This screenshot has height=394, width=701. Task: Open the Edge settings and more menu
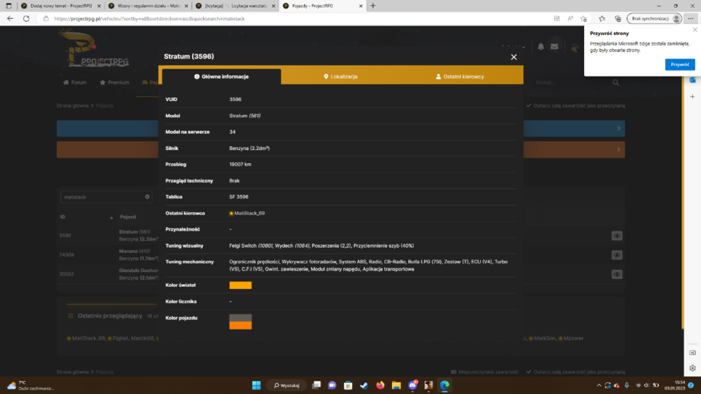[x=690, y=19]
